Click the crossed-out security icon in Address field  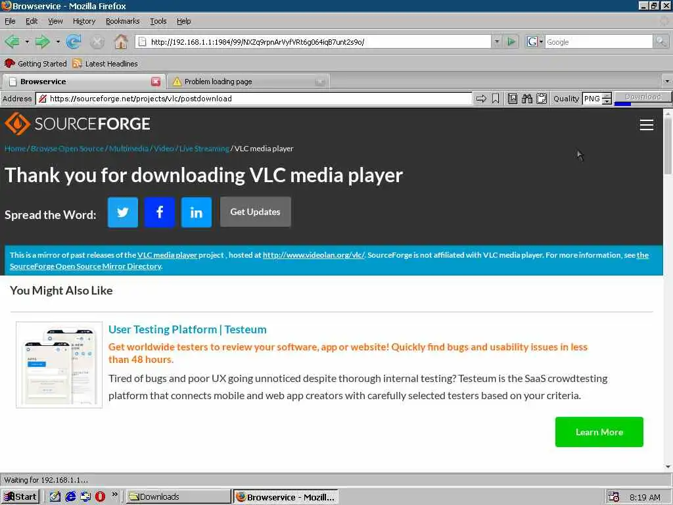pos(43,99)
